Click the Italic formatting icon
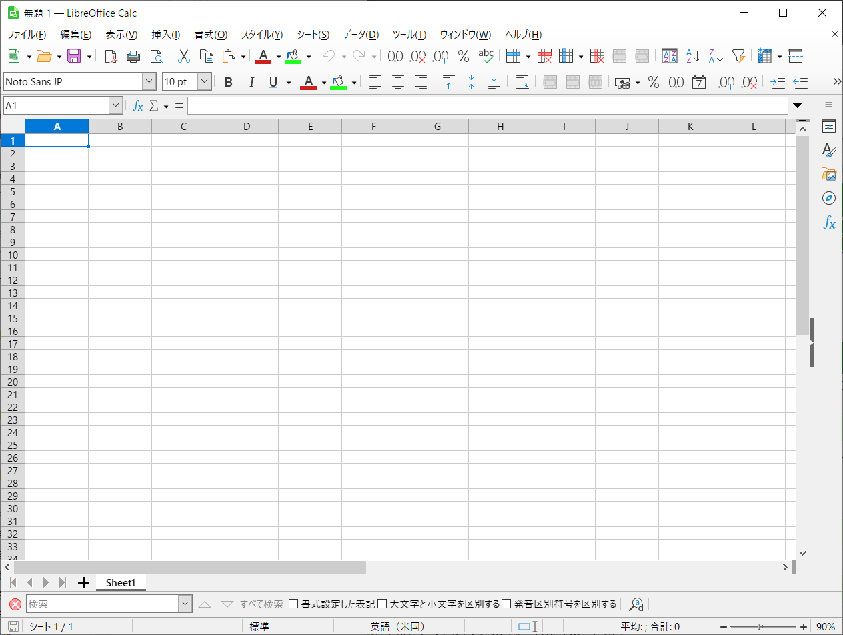 point(251,83)
